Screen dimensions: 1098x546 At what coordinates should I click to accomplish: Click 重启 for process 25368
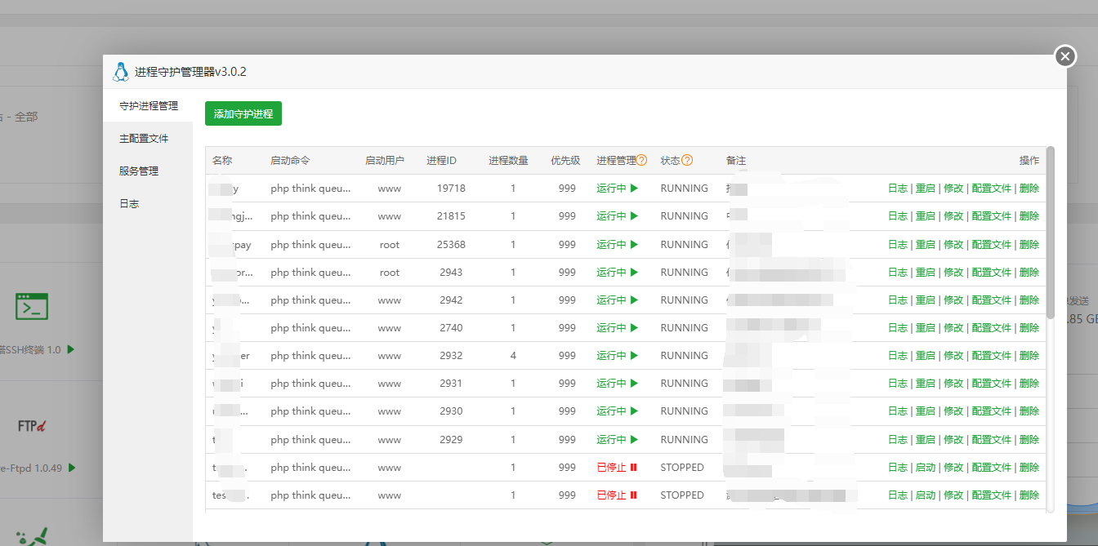coord(926,245)
